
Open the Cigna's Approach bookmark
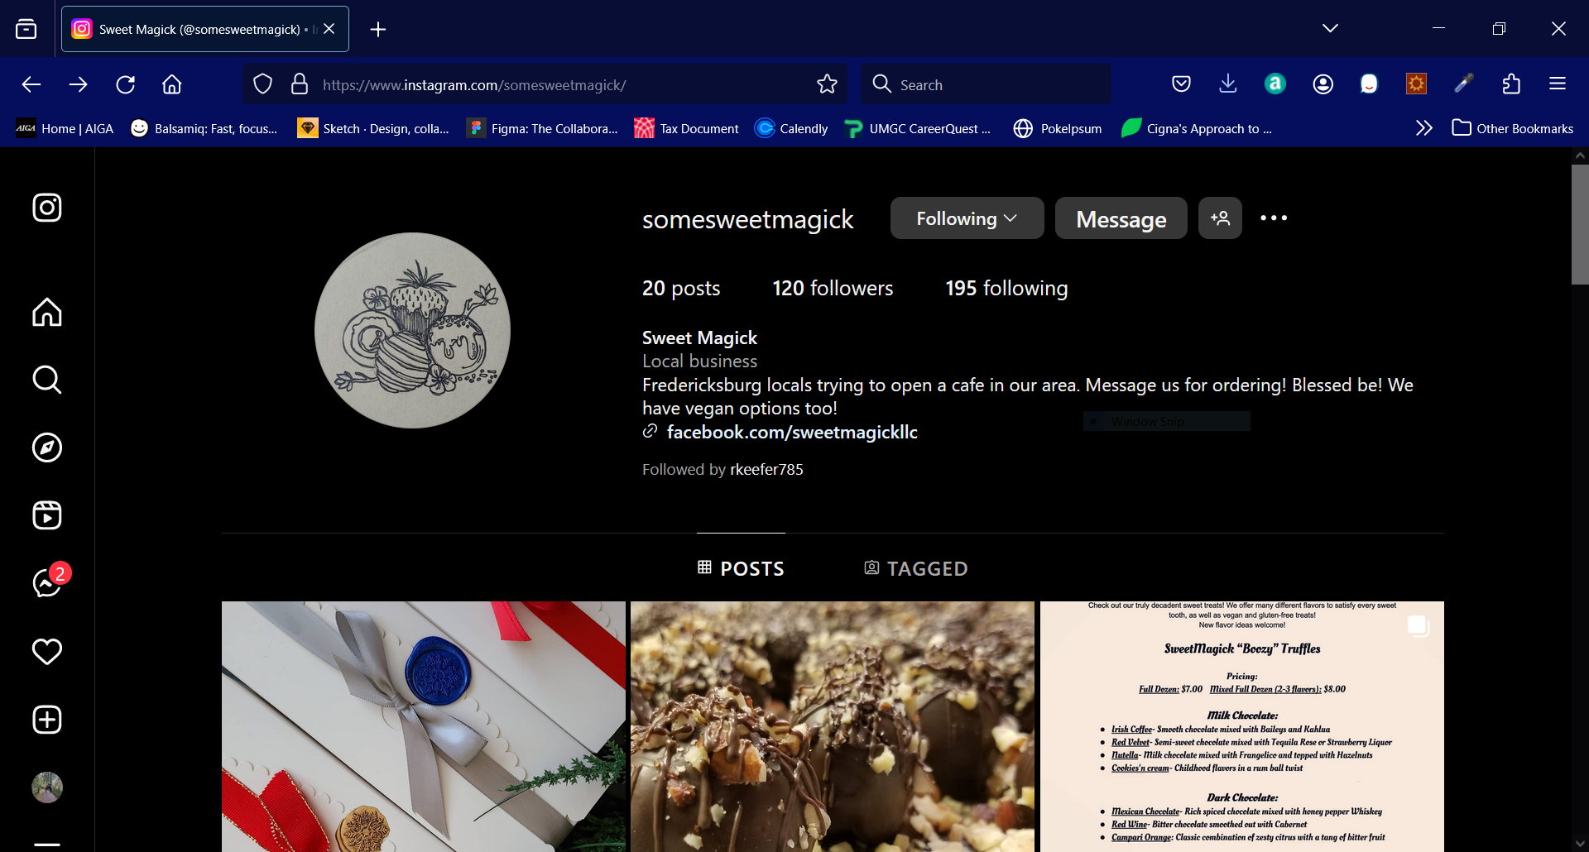point(1197,128)
